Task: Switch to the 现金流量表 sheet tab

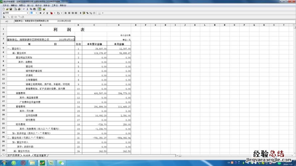Action: tap(40, 156)
